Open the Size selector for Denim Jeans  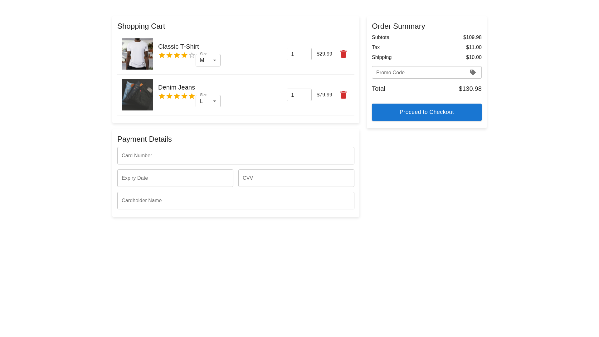click(208, 101)
